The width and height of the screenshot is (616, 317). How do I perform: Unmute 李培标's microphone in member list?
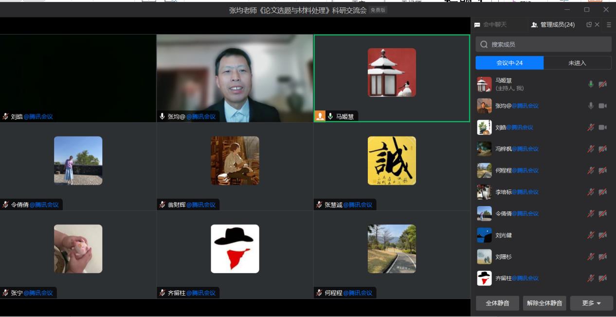[591, 192]
